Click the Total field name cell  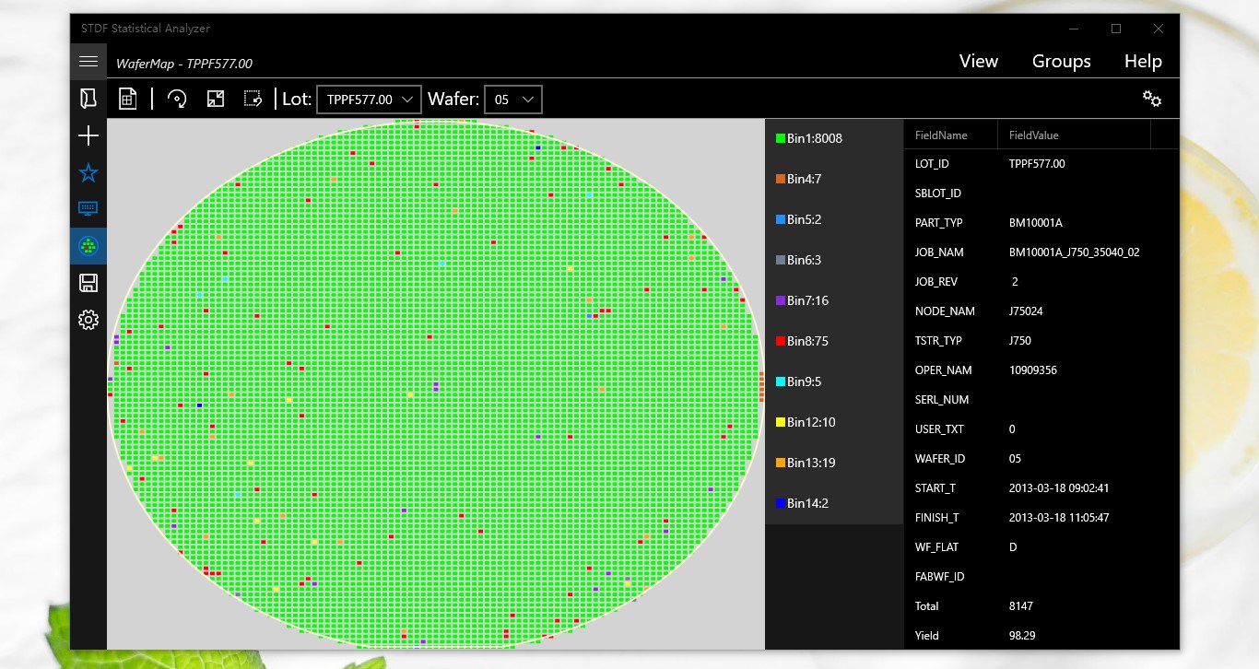click(x=926, y=606)
